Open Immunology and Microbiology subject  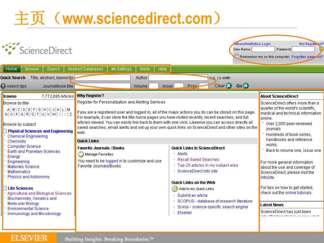coord(34,214)
